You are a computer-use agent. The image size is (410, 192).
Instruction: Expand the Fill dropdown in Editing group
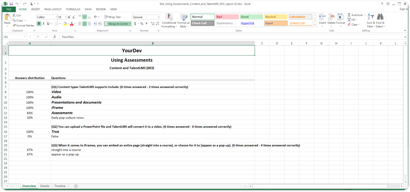click(356, 20)
